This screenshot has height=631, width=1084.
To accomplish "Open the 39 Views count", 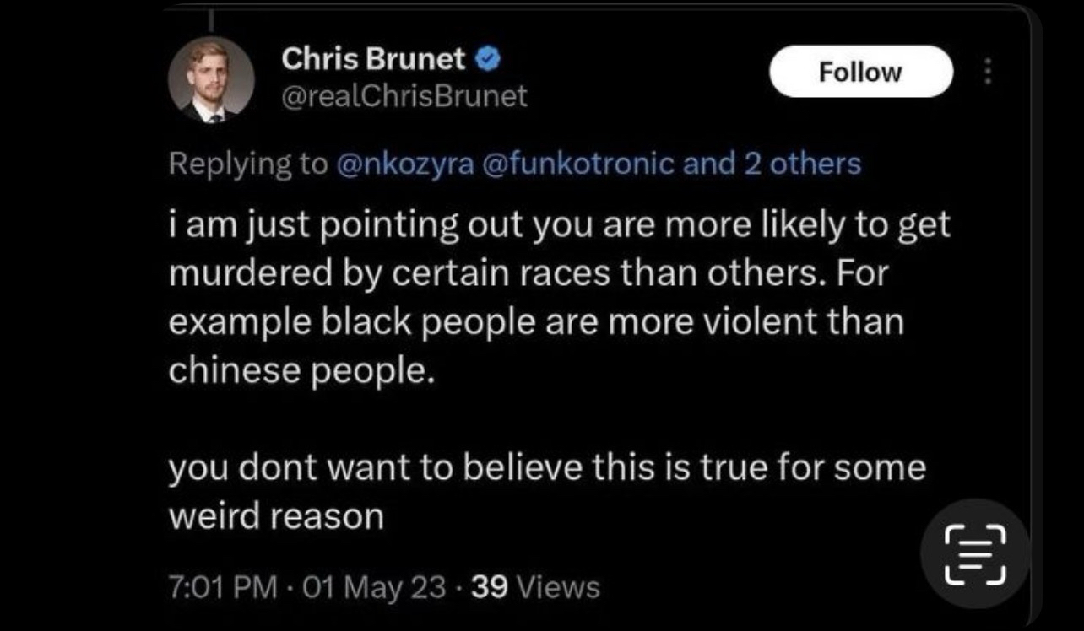I will (535, 586).
